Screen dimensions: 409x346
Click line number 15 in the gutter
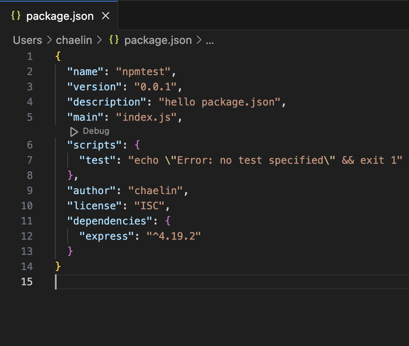point(27,281)
